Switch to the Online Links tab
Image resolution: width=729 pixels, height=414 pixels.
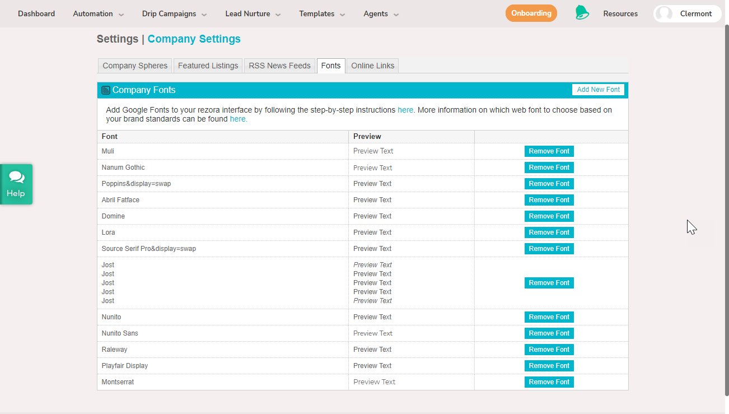[x=373, y=66]
